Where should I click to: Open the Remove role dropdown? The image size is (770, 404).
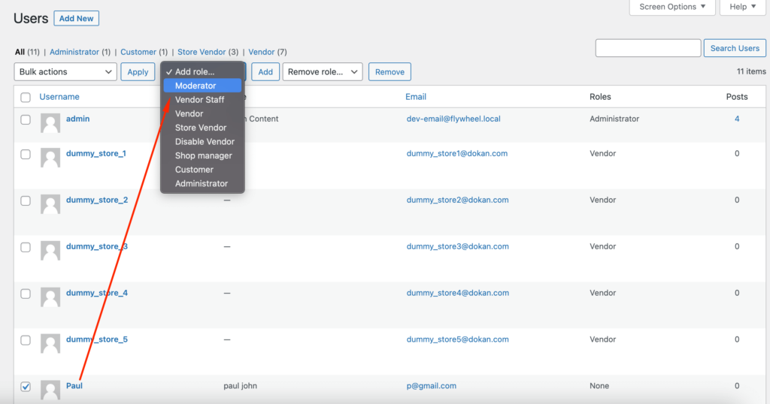click(x=323, y=72)
